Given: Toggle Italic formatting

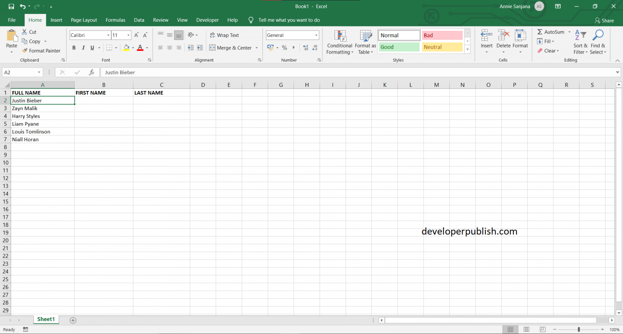Looking at the screenshot, I should pyautogui.click(x=83, y=48).
